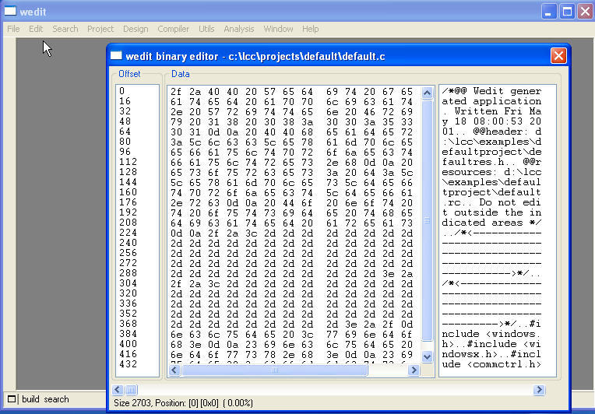
Task: Open the Project menu
Action: click(x=100, y=29)
